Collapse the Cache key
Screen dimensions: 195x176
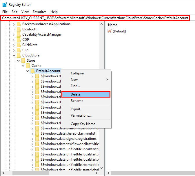tap(23, 66)
